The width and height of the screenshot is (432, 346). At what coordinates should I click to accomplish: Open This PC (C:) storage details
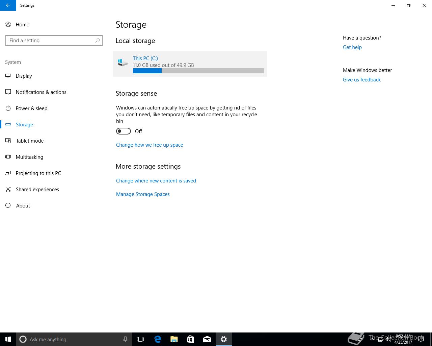190,64
